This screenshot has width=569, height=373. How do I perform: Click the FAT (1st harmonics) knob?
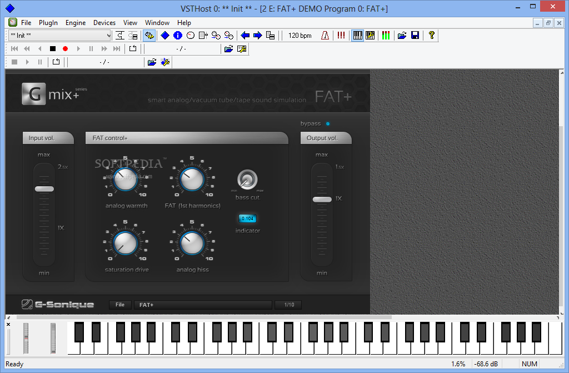[192, 180]
